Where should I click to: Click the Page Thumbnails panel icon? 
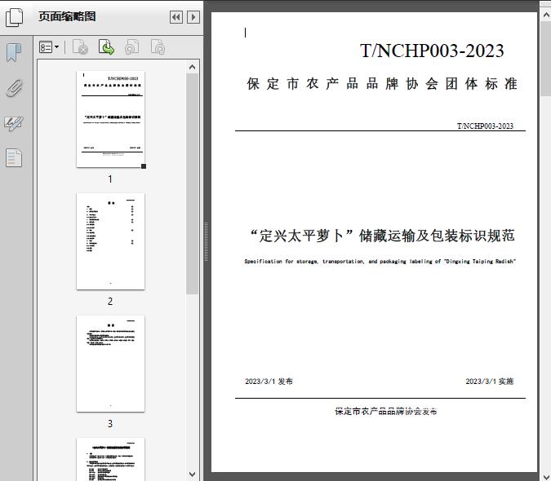click(14, 17)
